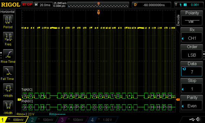Image resolution: width=205 pixels, height=123 pixels.
Task: Select the +Width measurement icon
Action: [8, 88]
